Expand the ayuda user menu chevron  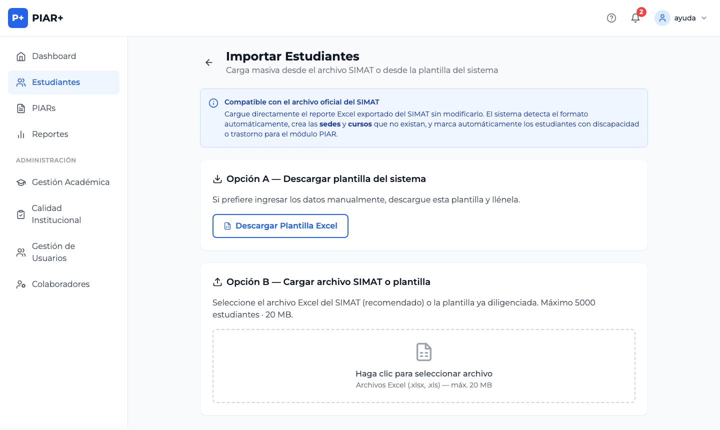(x=704, y=18)
